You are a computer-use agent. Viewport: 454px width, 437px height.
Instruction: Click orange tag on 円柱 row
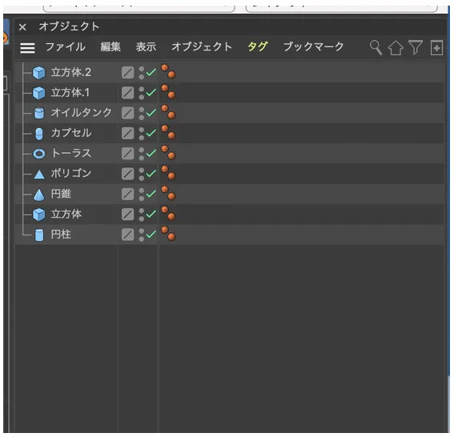[x=168, y=234]
